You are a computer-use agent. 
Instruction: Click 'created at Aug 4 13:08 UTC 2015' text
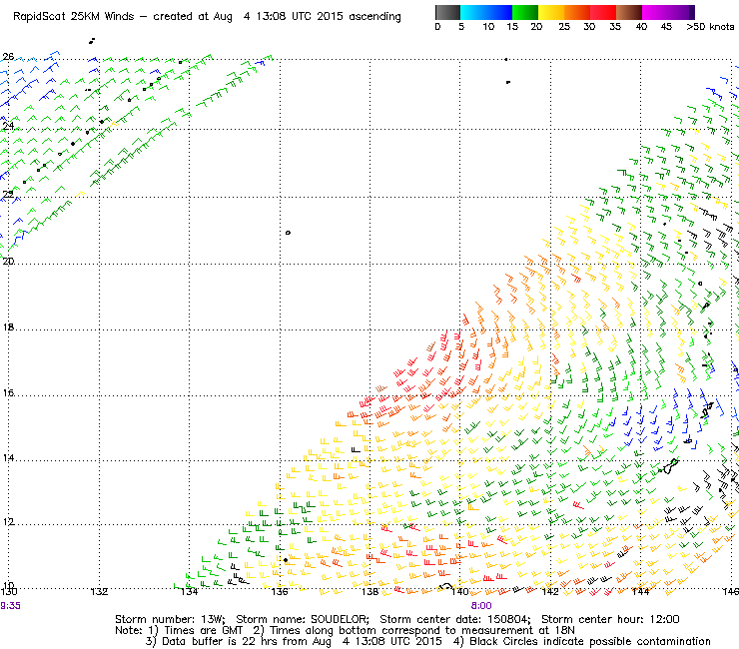pos(248,17)
